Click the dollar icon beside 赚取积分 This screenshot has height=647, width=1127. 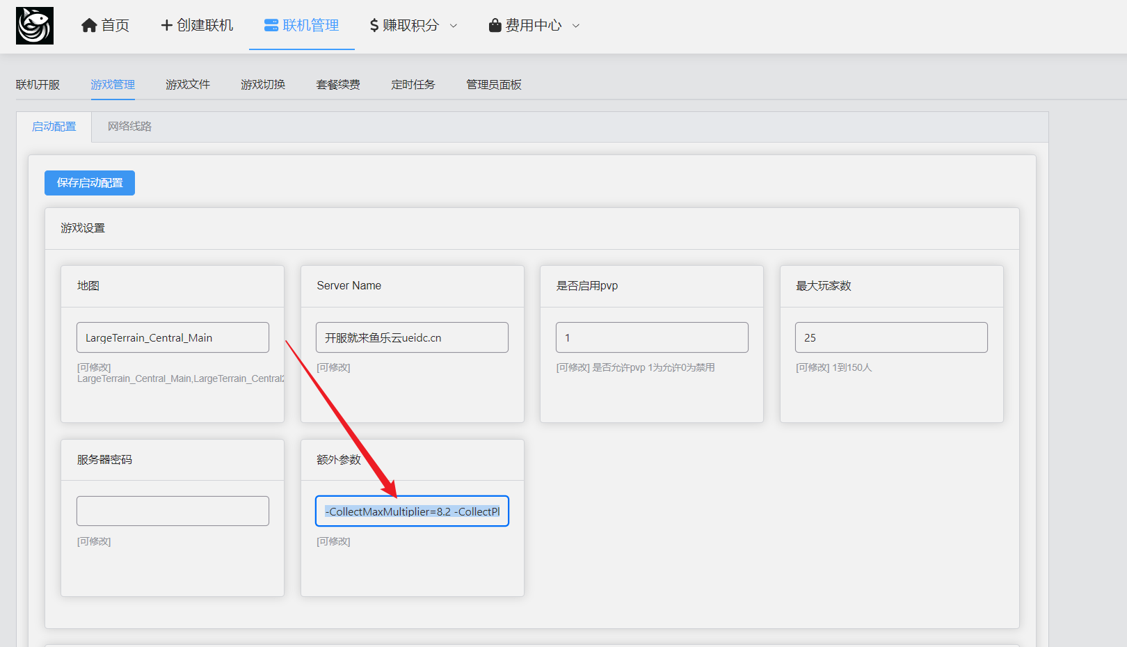[374, 26]
